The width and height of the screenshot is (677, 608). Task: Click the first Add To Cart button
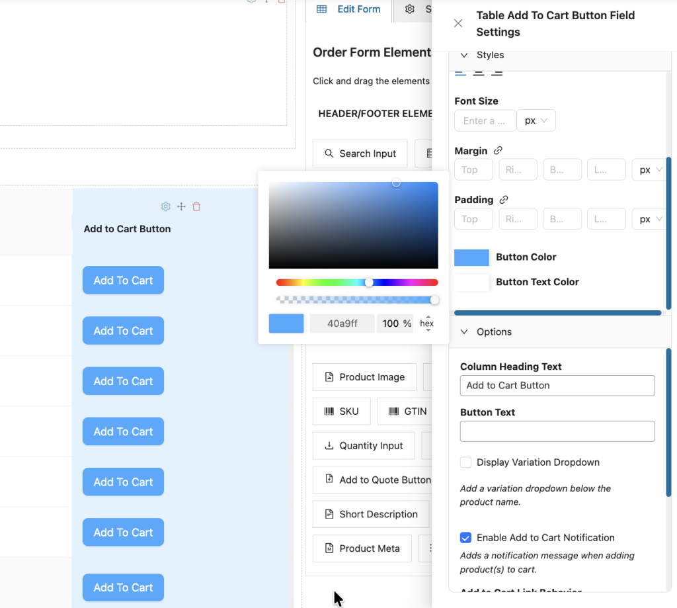click(x=123, y=280)
